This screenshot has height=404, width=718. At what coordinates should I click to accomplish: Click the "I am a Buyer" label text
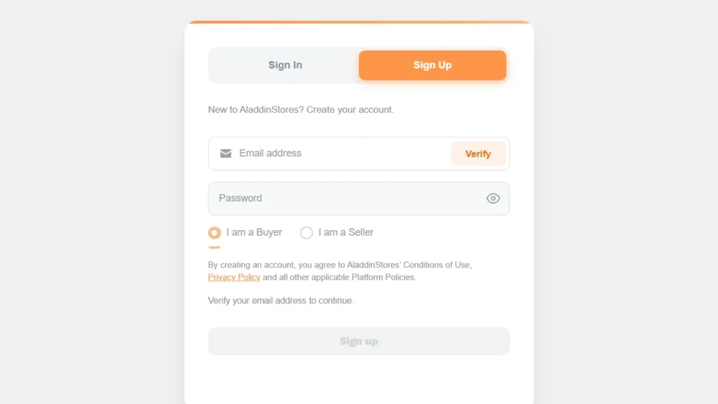pyautogui.click(x=254, y=232)
